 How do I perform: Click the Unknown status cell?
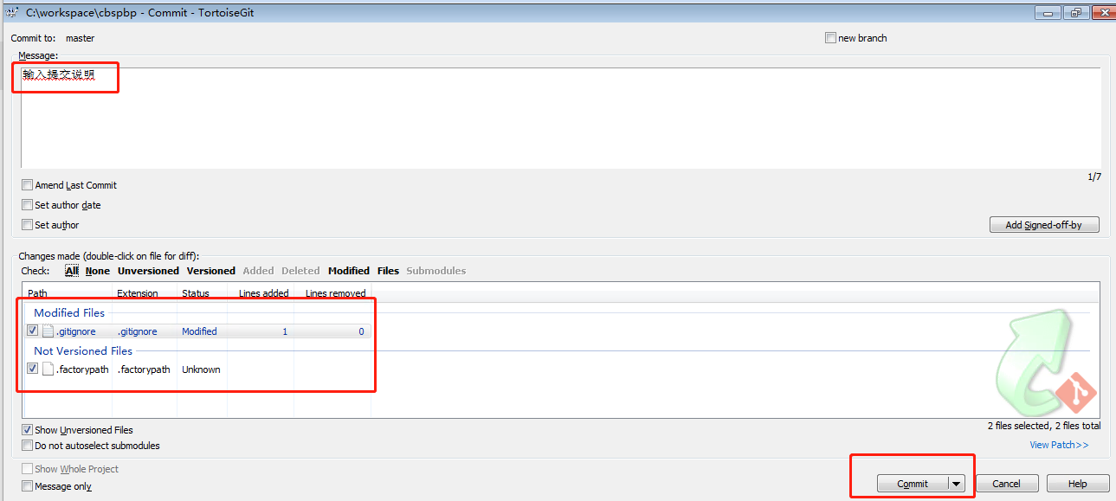201,369
